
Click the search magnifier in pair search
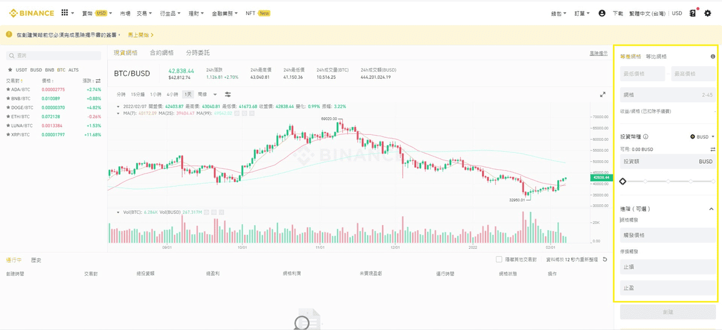tap(12, 55)
